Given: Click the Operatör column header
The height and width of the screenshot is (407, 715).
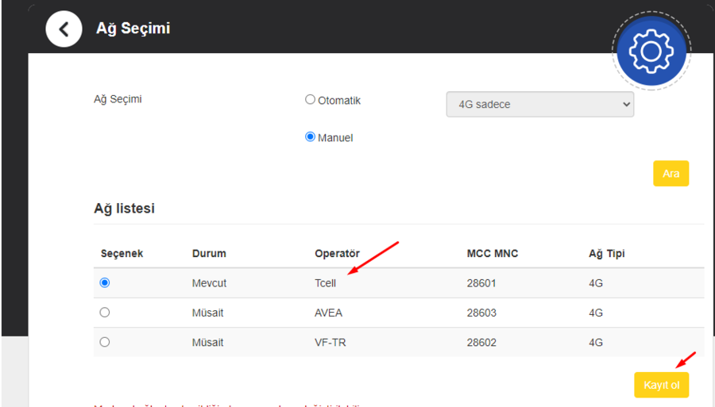Looking at the screenshot, I should (x=337, y=254).
